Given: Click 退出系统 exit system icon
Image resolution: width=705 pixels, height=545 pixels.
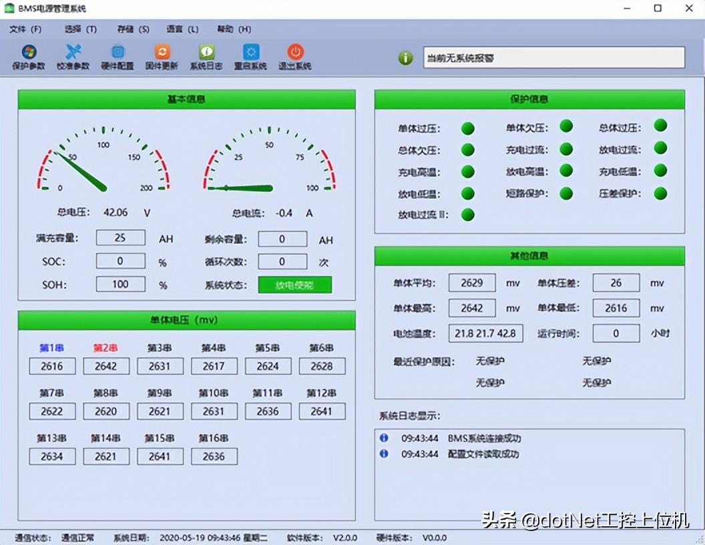Looking at the screenshot, I should 295,57.
